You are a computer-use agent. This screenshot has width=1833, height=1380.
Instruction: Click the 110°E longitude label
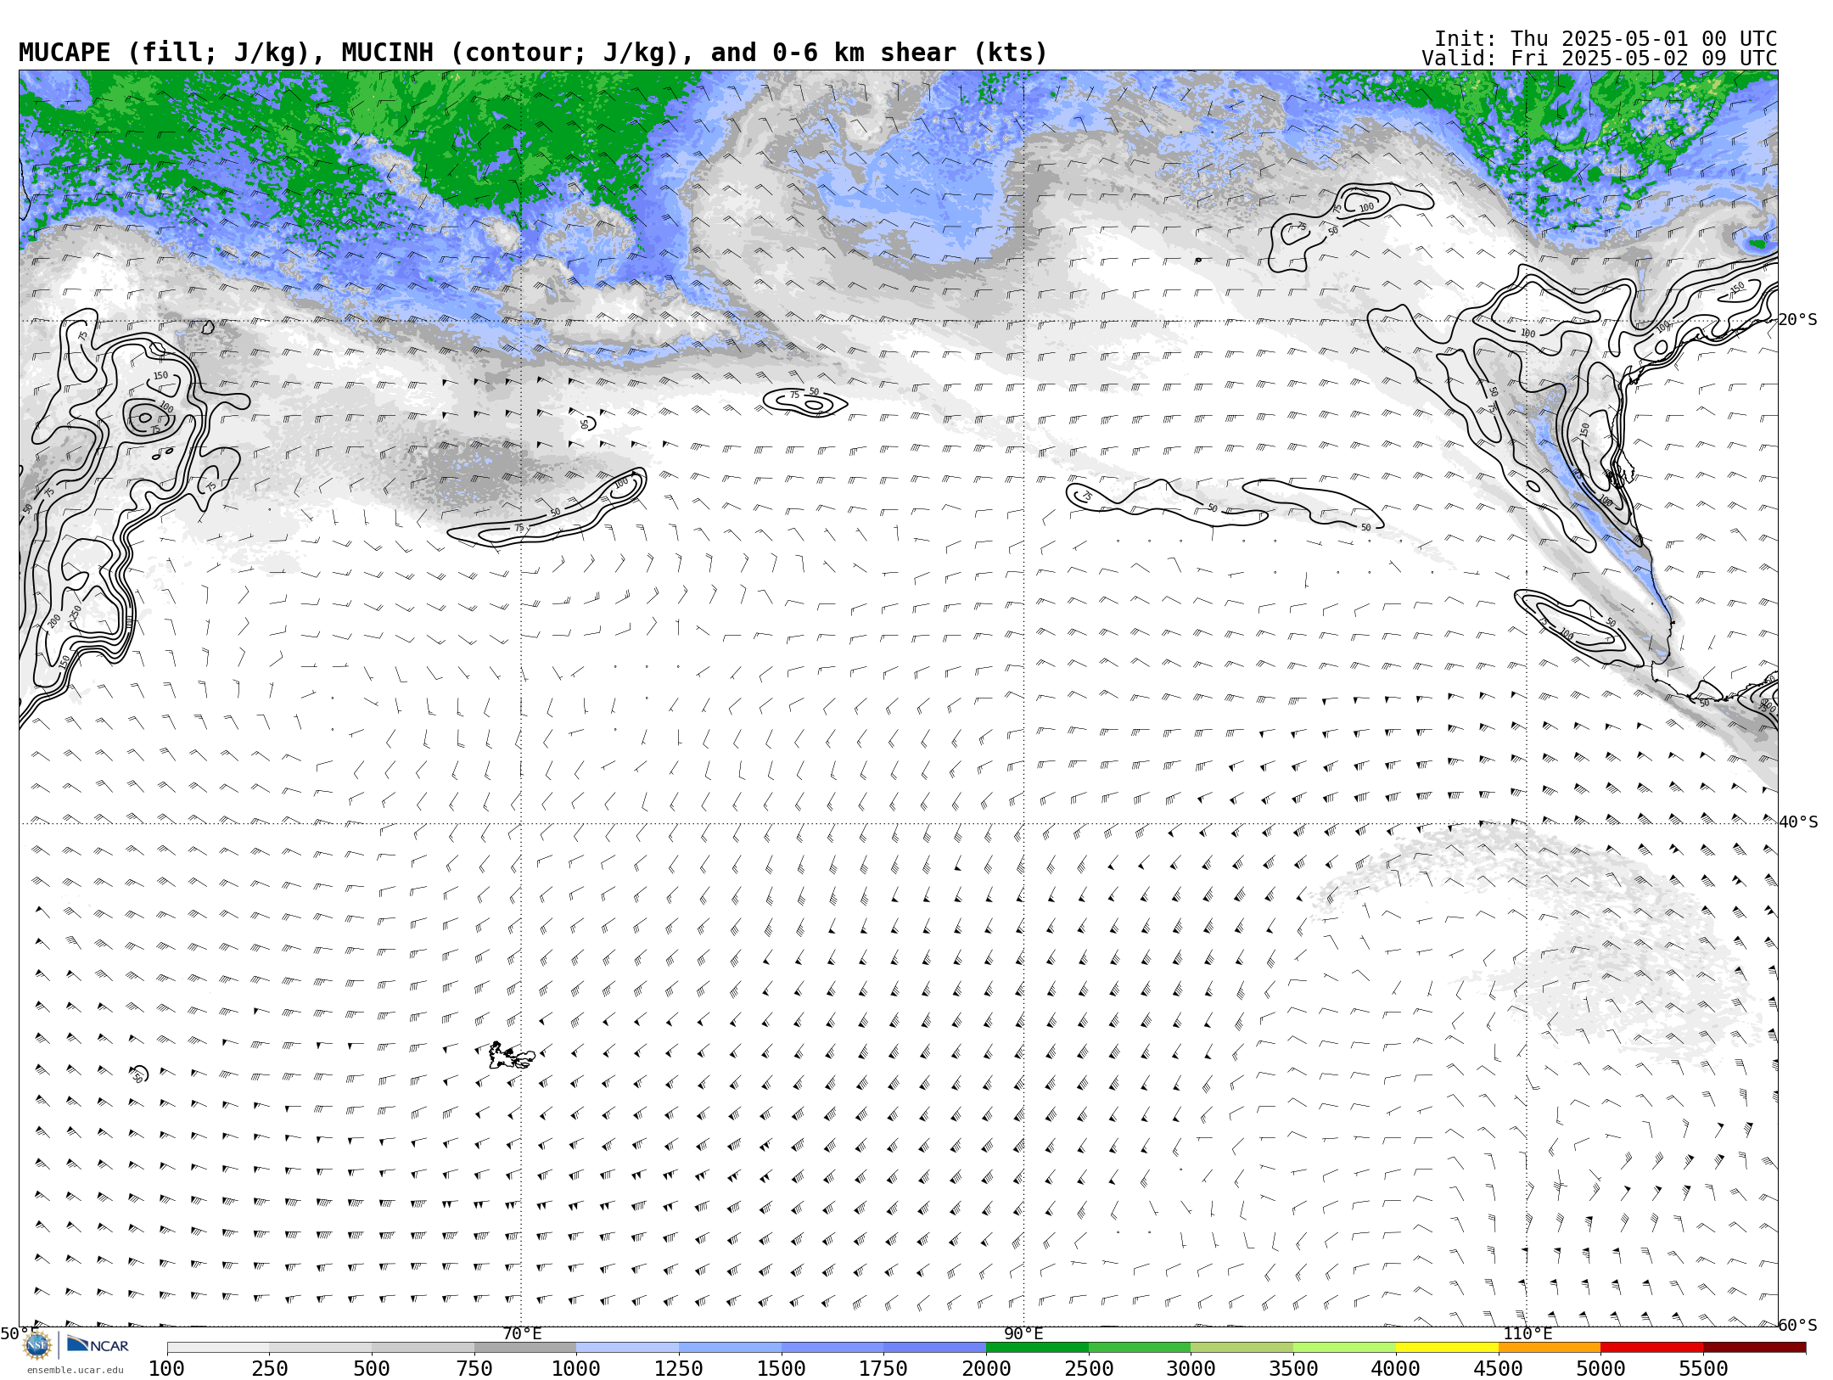[1527, 1333]
